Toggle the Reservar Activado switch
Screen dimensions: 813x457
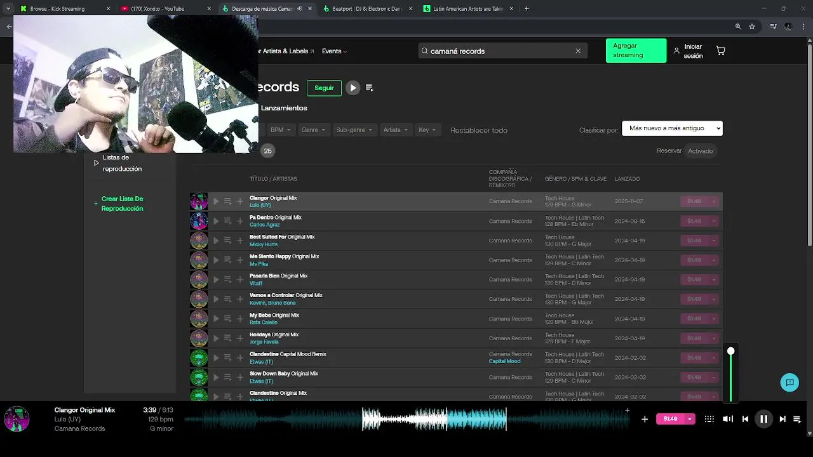[701, 151]
